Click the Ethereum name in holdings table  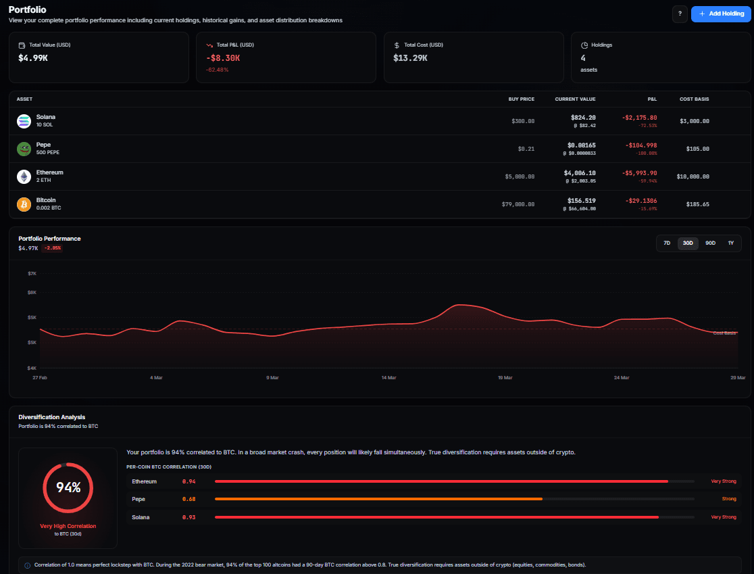tap(49, 172)
